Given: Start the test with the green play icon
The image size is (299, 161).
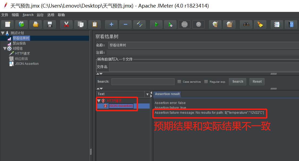Looking at the screenshot, I should [156, 24].
